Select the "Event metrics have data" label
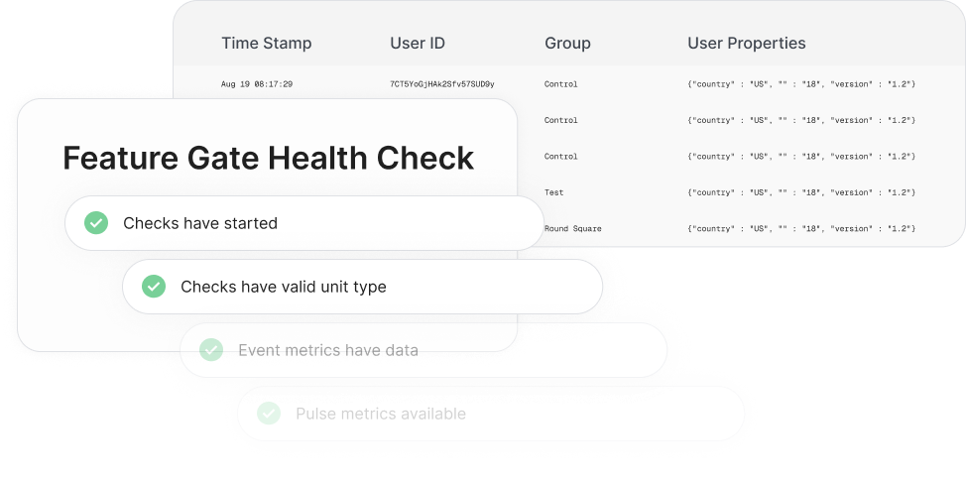 click(328, 350)
